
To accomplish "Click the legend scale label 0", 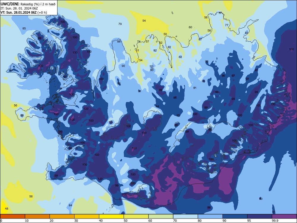I will coord(1,221).
